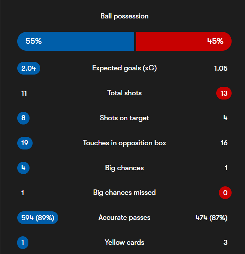
Task: Select the Touches in opposition box label
Action: pyautogui.click(x=125, y=143)
